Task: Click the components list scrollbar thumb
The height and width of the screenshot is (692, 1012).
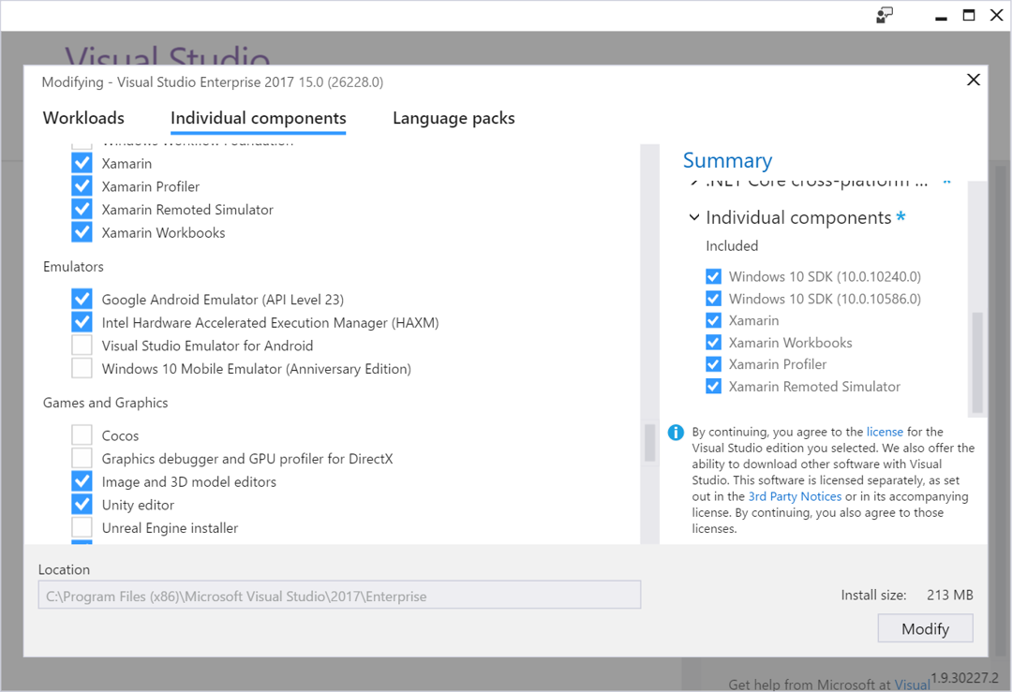Action: (650, 442)
